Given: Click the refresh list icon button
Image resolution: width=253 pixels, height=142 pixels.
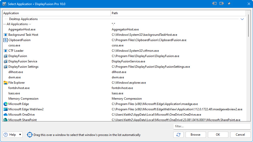Looking at the screenshot, I should coord(178,135).
